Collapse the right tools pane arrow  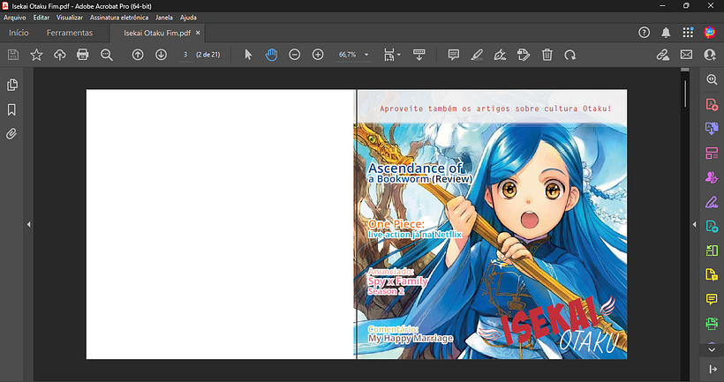point(695,225)
